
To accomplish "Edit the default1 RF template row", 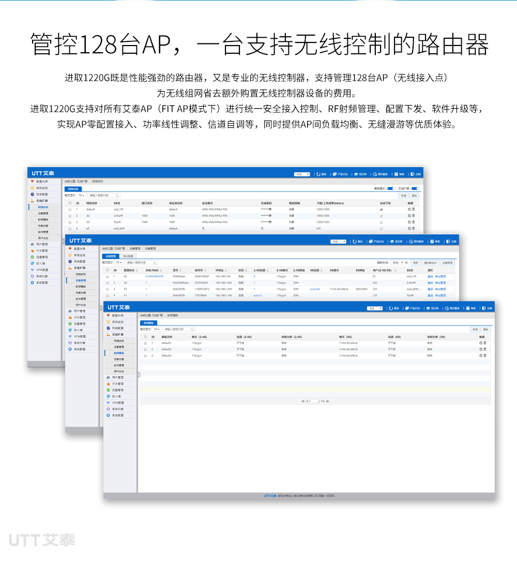I will 481,343.
